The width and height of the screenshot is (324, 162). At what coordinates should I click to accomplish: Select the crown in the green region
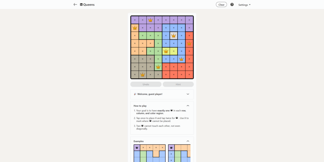click(158, 67)
